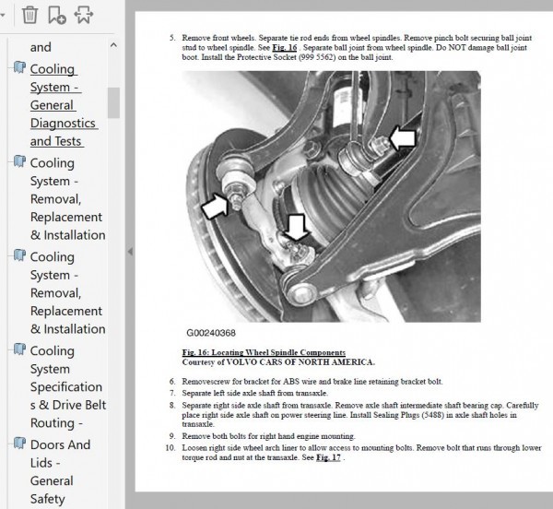Click bookmark icon beside Cooling System Specifications
Image resolution: width=553 pixels, height=509 pixels.
[x=19, y=349]
